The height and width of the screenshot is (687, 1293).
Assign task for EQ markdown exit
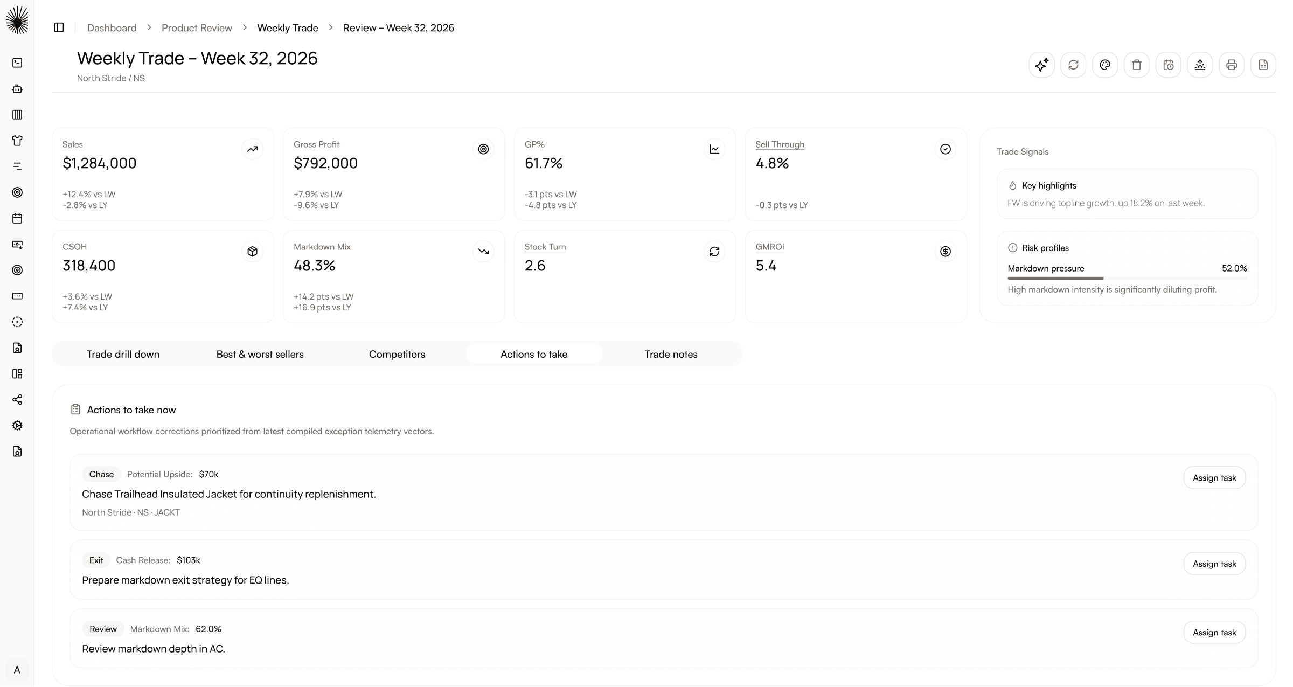[x=1214, y=564]
